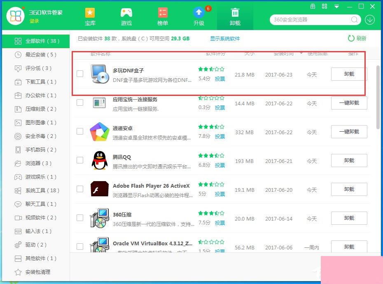Screen dimensions: 383x284
Task: Check the Adobe Flash Player checkbox
Action: pyautogui.click(x=80, y=189)
